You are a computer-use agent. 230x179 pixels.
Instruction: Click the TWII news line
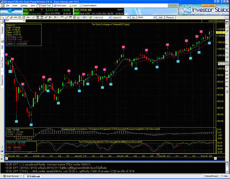pyautogui.click(x=70, y=171)
